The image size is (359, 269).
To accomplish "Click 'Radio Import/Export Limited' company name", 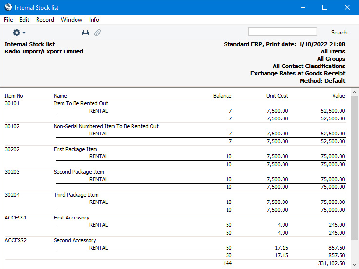I will (44, 51).
